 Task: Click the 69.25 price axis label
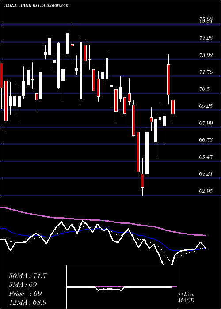pyautogui.click(x=206, y=106)
